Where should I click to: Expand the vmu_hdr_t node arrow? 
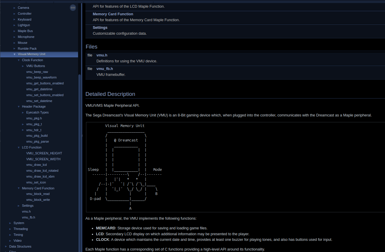[x=23, y=130]
